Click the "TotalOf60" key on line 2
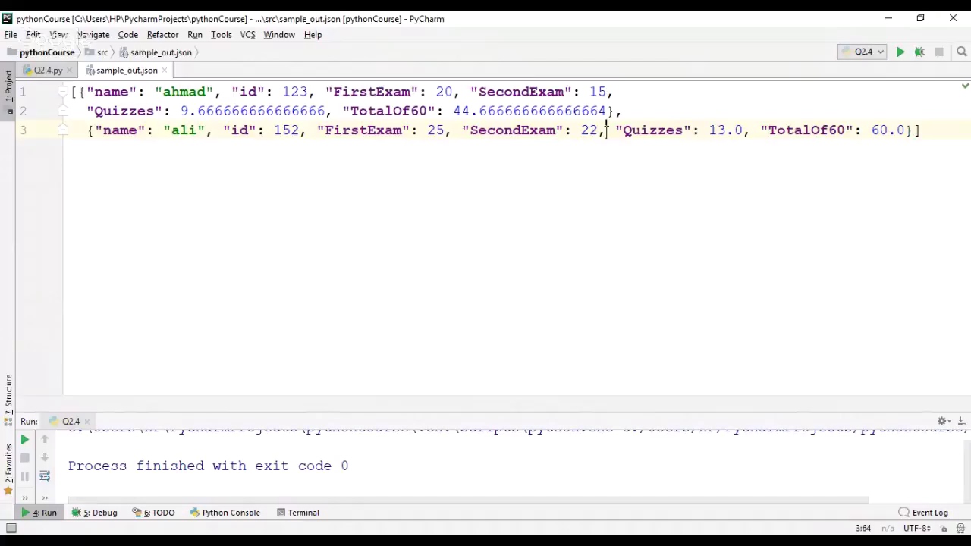Screen dimensions: 971x546 [x=389, y=111]
